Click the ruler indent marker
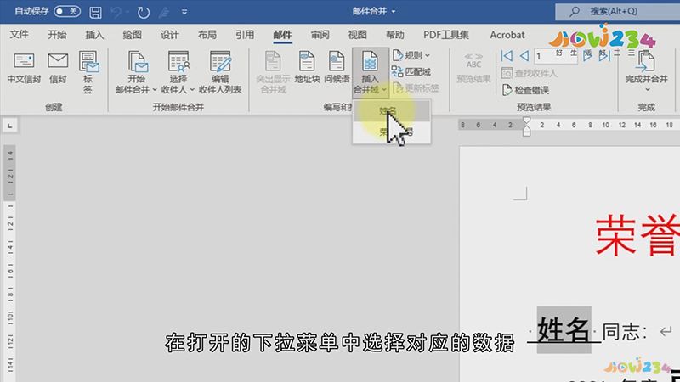This screenshot has width=680, height=382. click(x=526, y=126)
